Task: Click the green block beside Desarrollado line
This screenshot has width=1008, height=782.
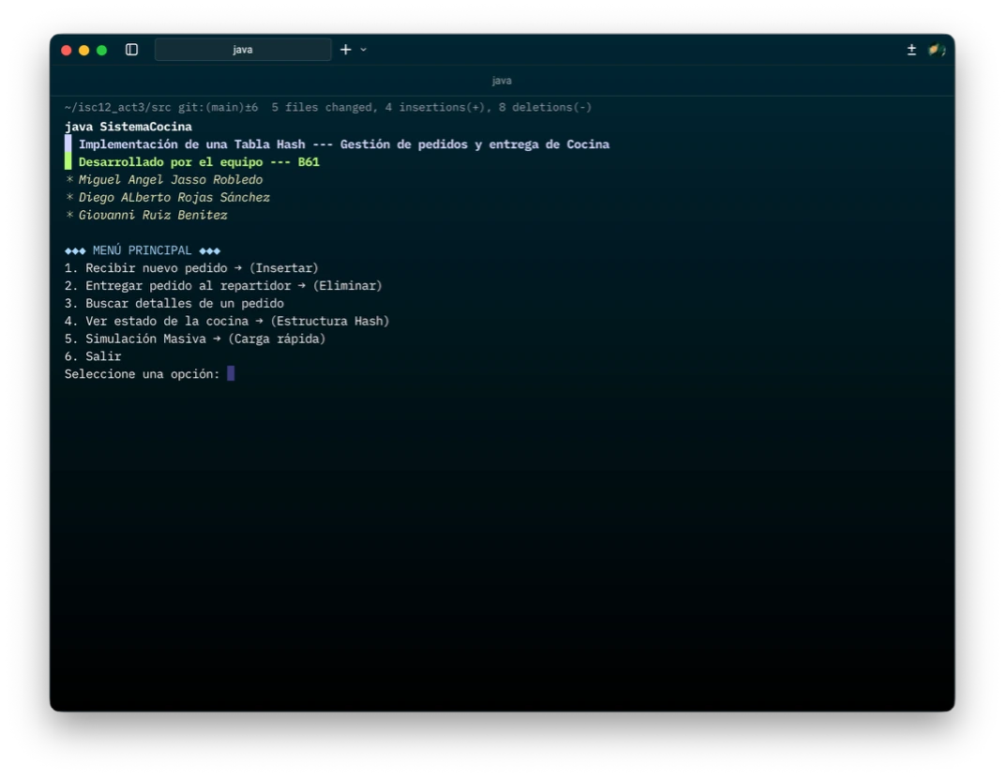Action: tap(68, 162)
